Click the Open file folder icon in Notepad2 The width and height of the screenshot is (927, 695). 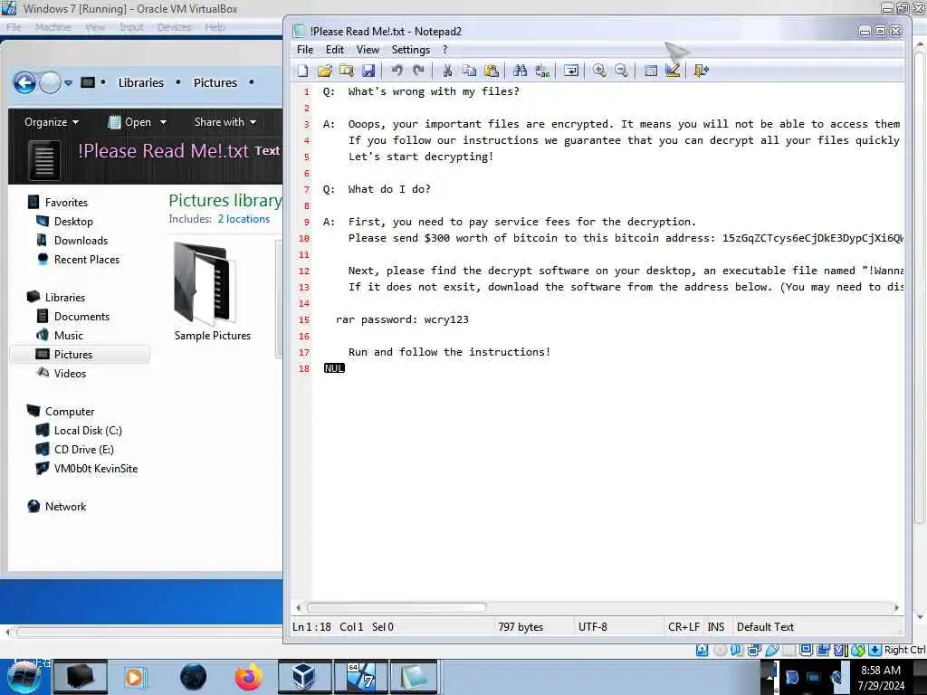pos(325,71)
